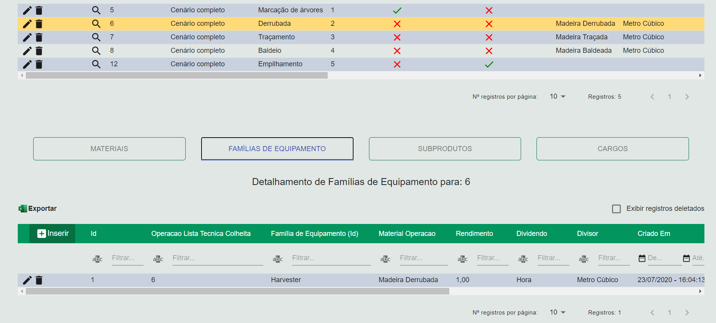The image size is (716, 323).
Task: Switch to the Subprodutos tab
Action: point(445,149)
